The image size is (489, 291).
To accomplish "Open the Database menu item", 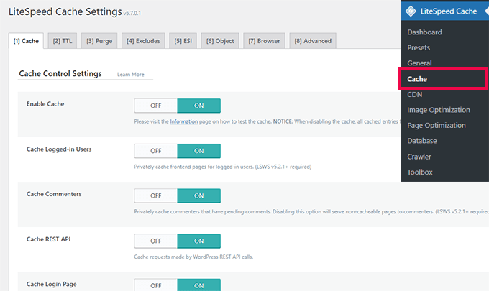I will pyautogui.click(x=422, y=141).
